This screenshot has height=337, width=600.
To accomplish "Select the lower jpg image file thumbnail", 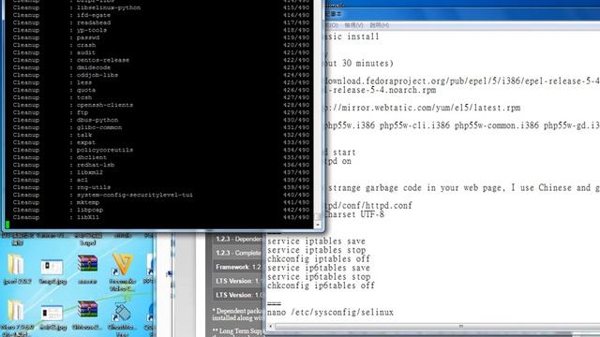I will tap(52, 317).
